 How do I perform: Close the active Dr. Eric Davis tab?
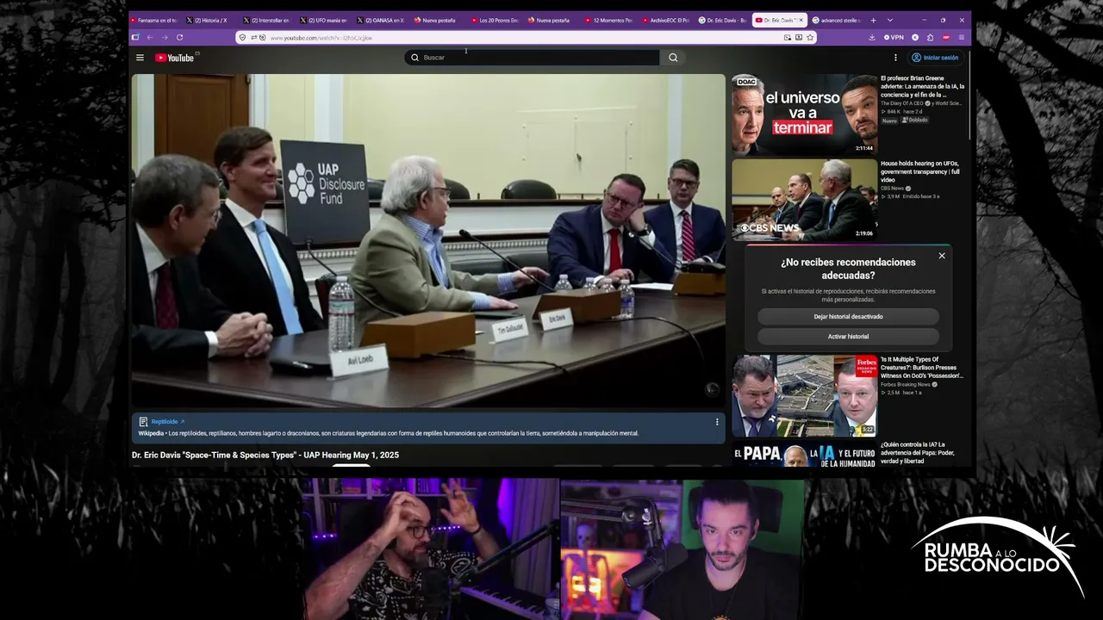801,20
